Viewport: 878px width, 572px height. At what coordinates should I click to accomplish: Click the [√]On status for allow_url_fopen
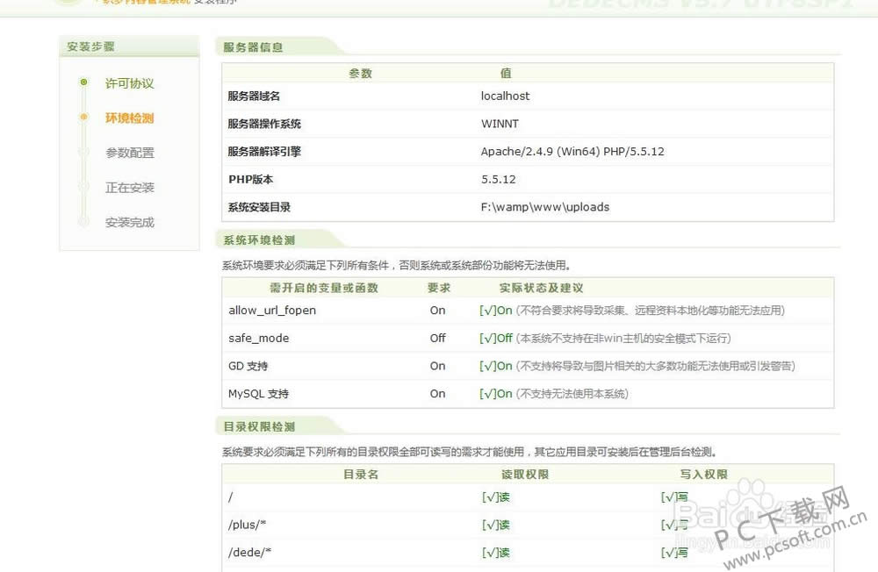click(495, 311)
